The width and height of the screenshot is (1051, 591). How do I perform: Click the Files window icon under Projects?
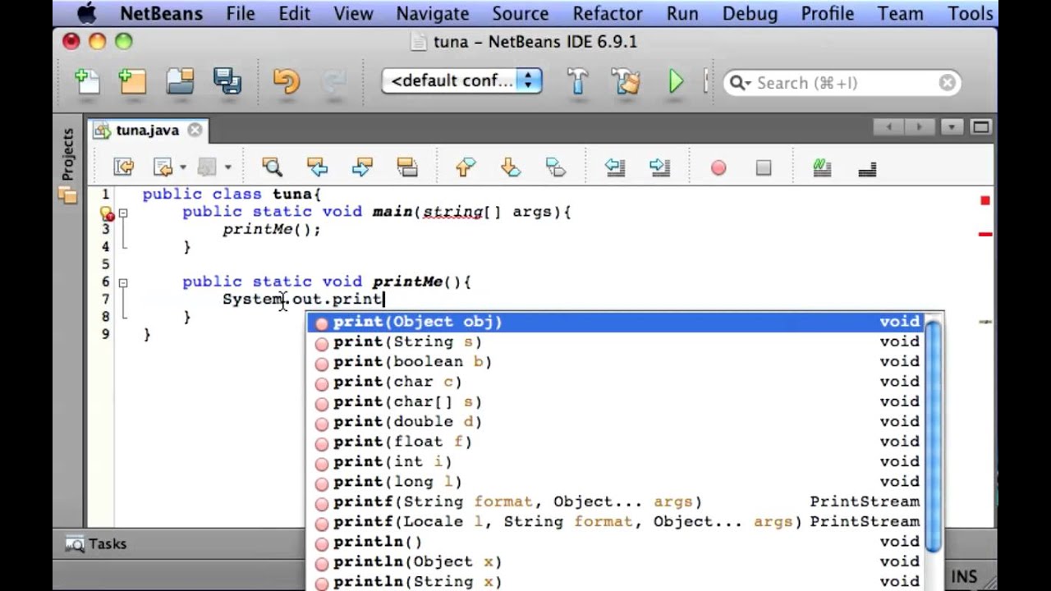click(x=67, y=195)
